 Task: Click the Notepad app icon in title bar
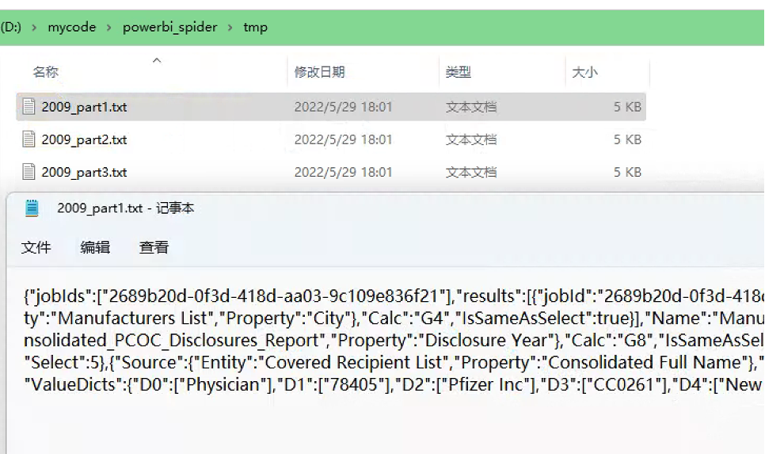32,208
